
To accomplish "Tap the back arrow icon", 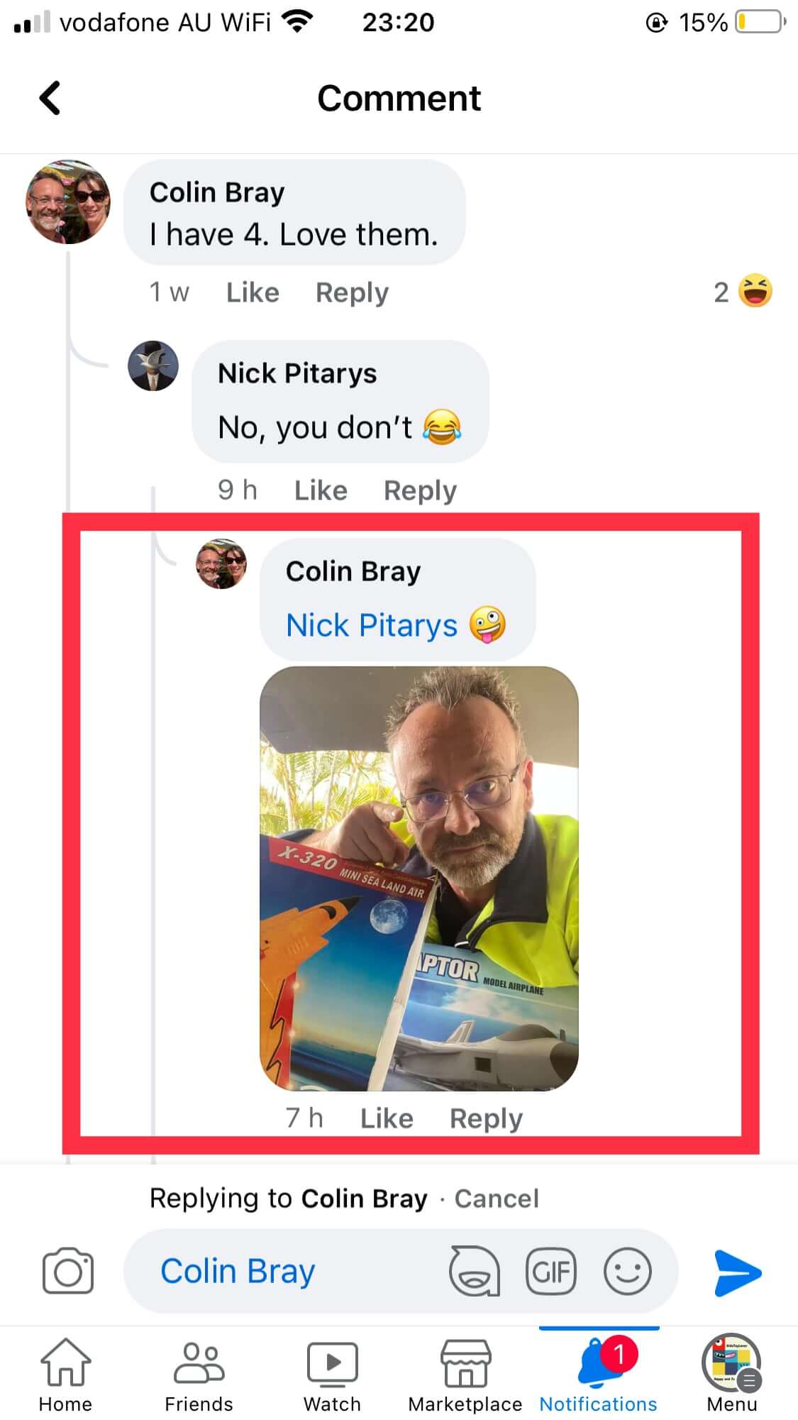I will pyautogui.click(x=50, y=98).
